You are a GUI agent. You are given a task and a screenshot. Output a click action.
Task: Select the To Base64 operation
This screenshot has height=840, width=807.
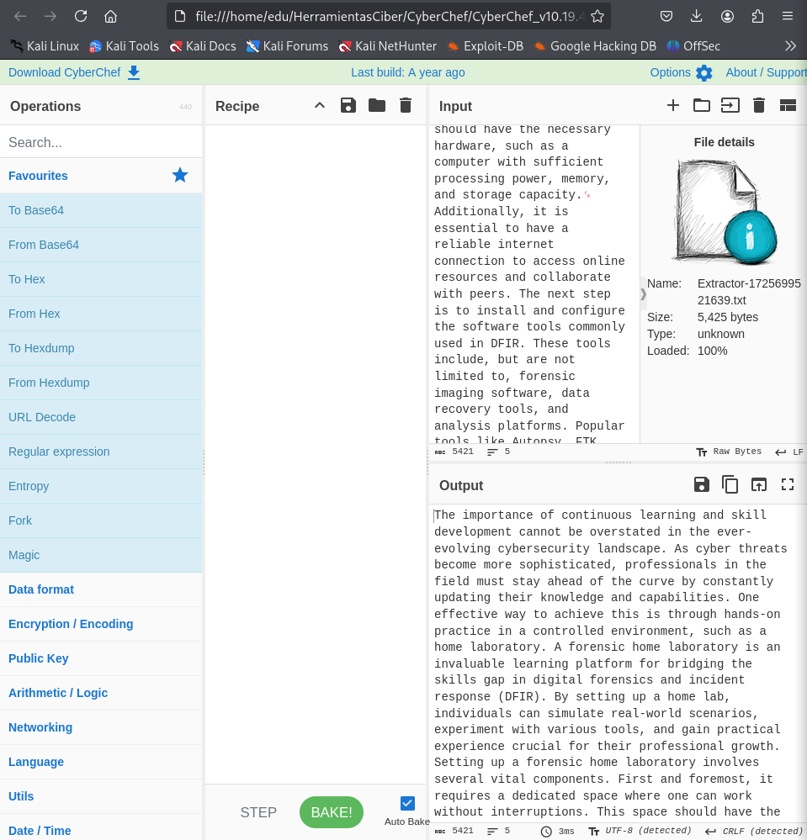tap(101, 210)
